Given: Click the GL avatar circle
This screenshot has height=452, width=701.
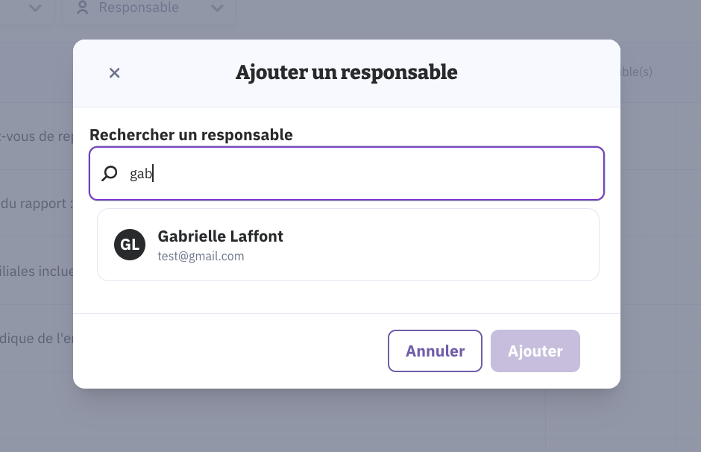Looking at the screenshot, I should pyautogui.click(x=130, y=245).
